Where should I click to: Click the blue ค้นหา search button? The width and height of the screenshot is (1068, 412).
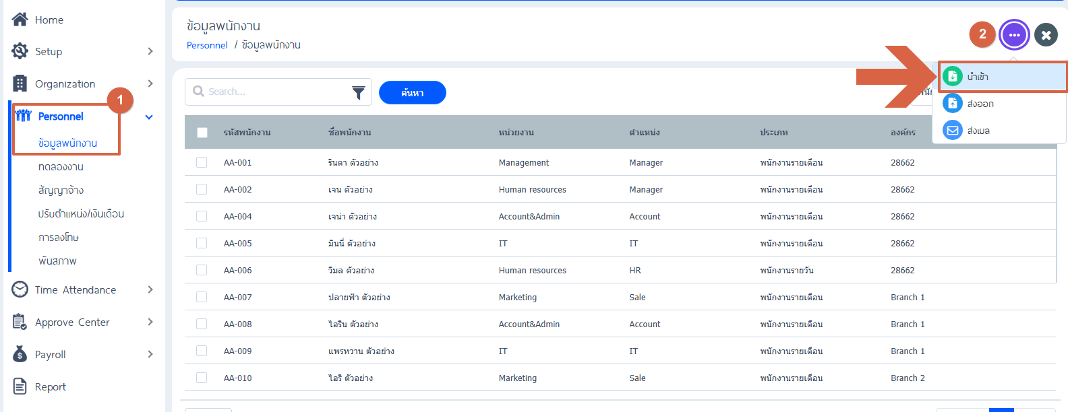[x=413, y=92]
